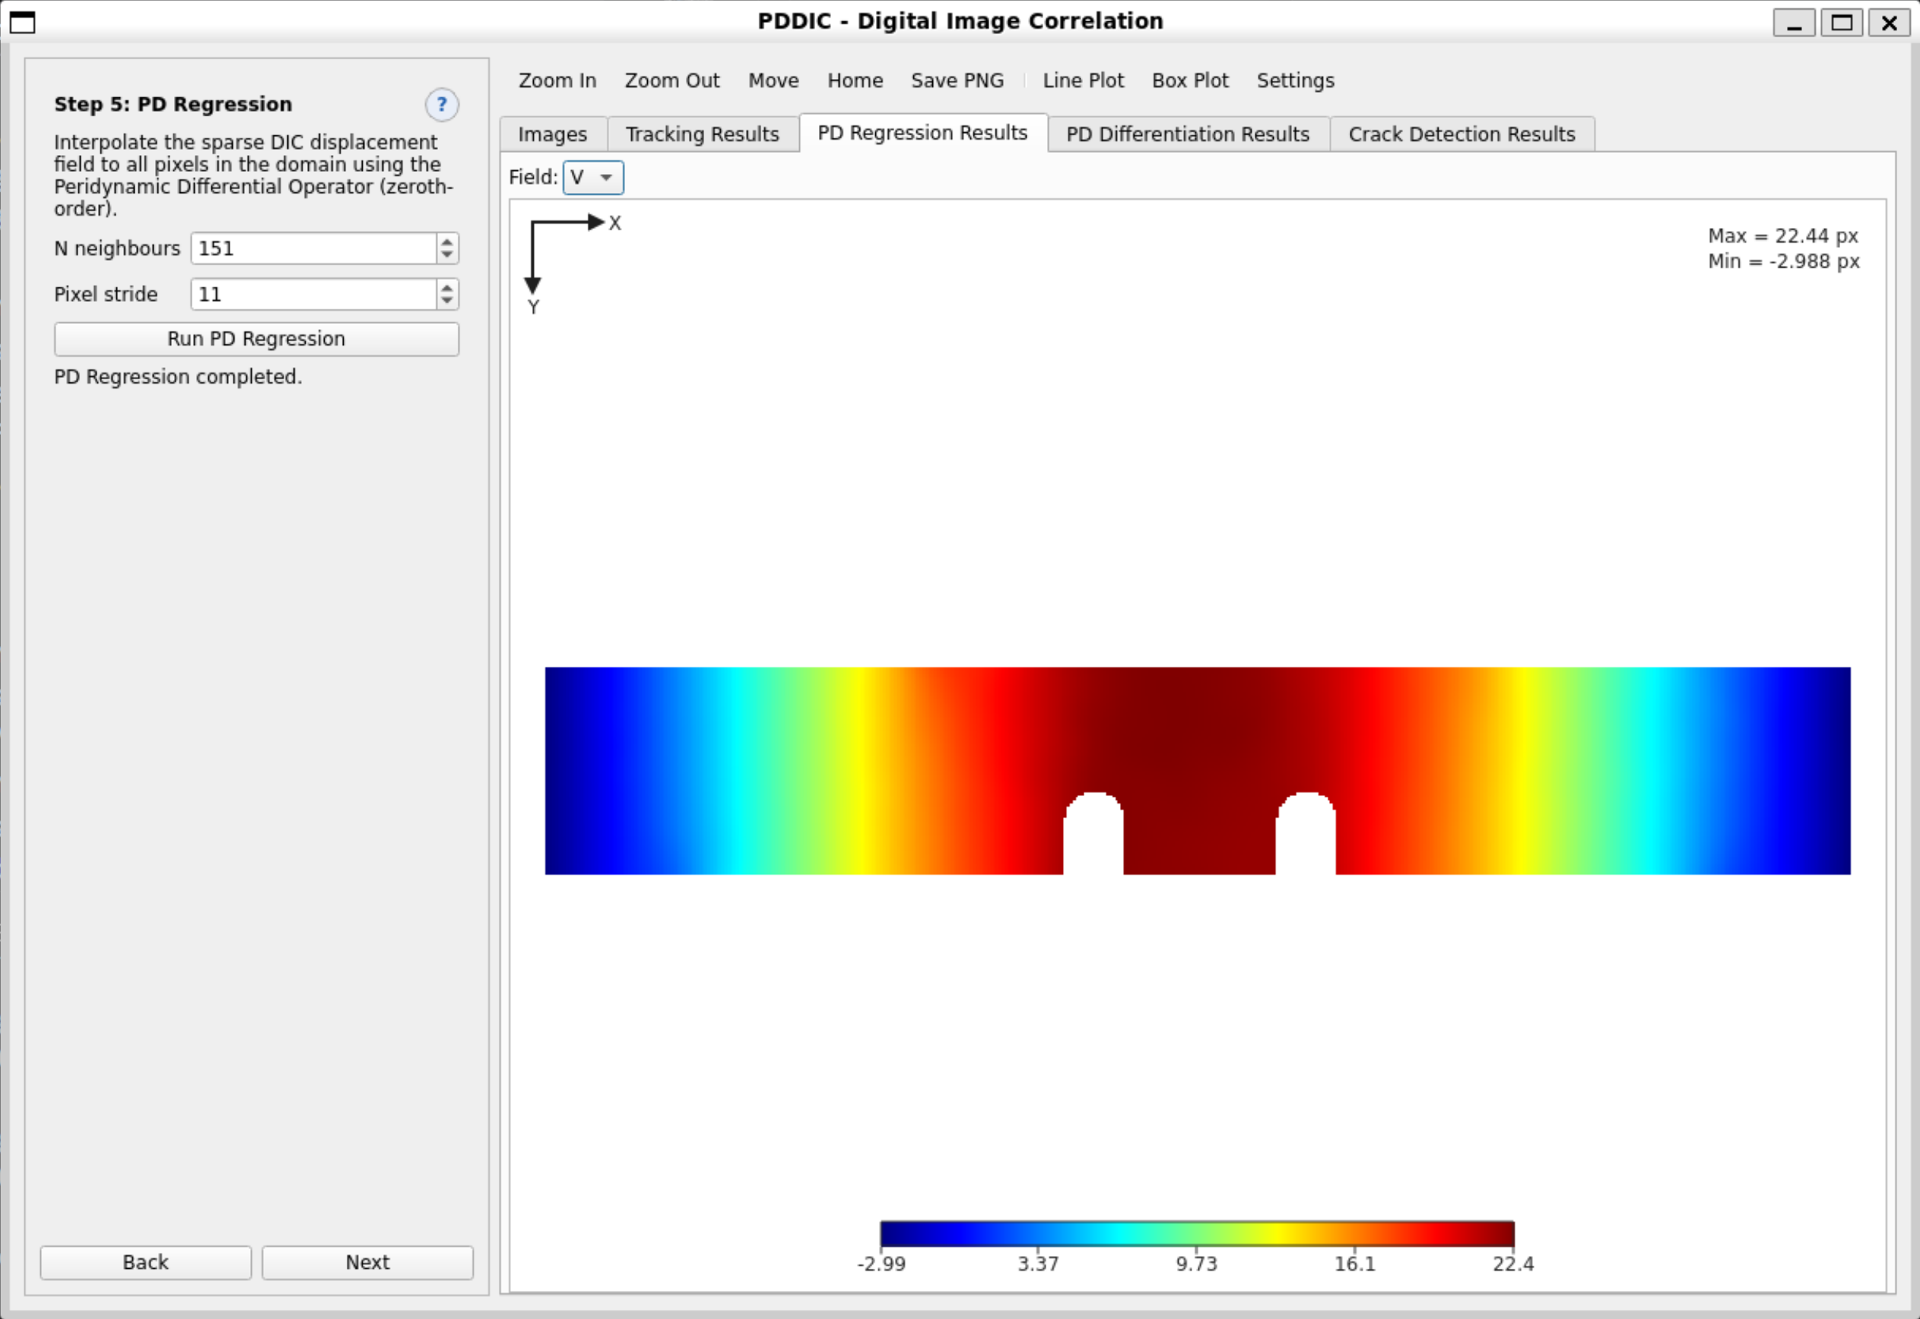Maximize the PDDIC window
The height and width of the screenshot is (1319, 1920).
pos(1842,22)
